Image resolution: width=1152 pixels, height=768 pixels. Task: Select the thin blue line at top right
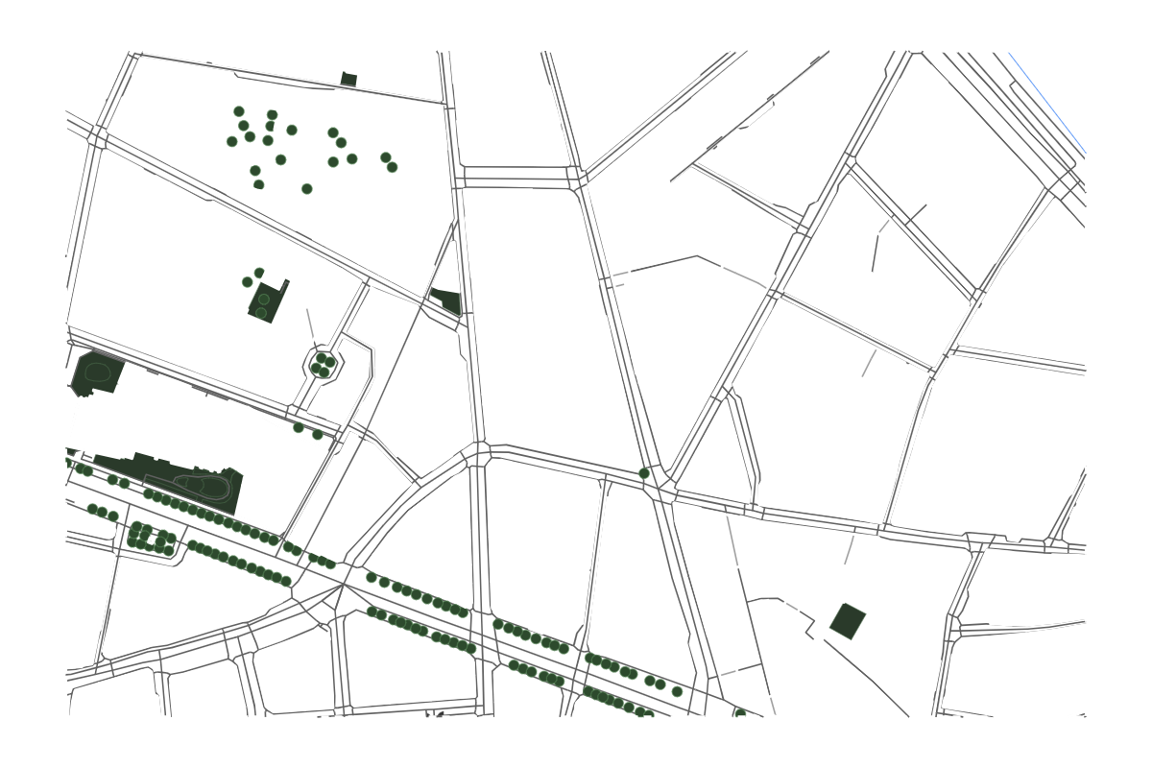[x=1046, y=102]
